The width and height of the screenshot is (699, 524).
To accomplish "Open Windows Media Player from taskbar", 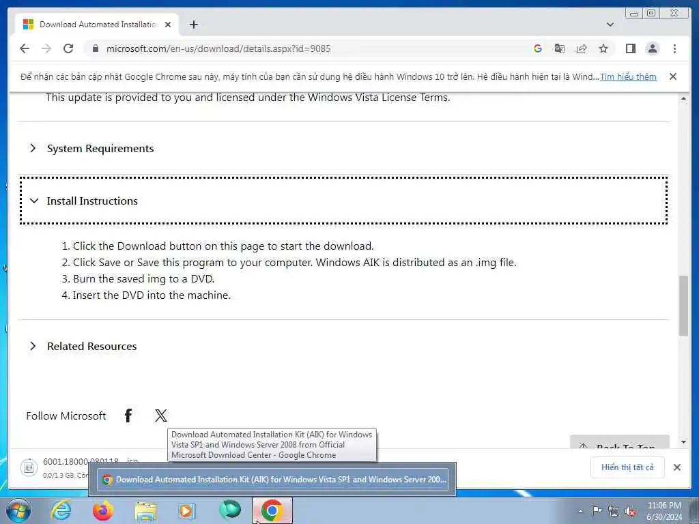I will (x=186, y=510).
